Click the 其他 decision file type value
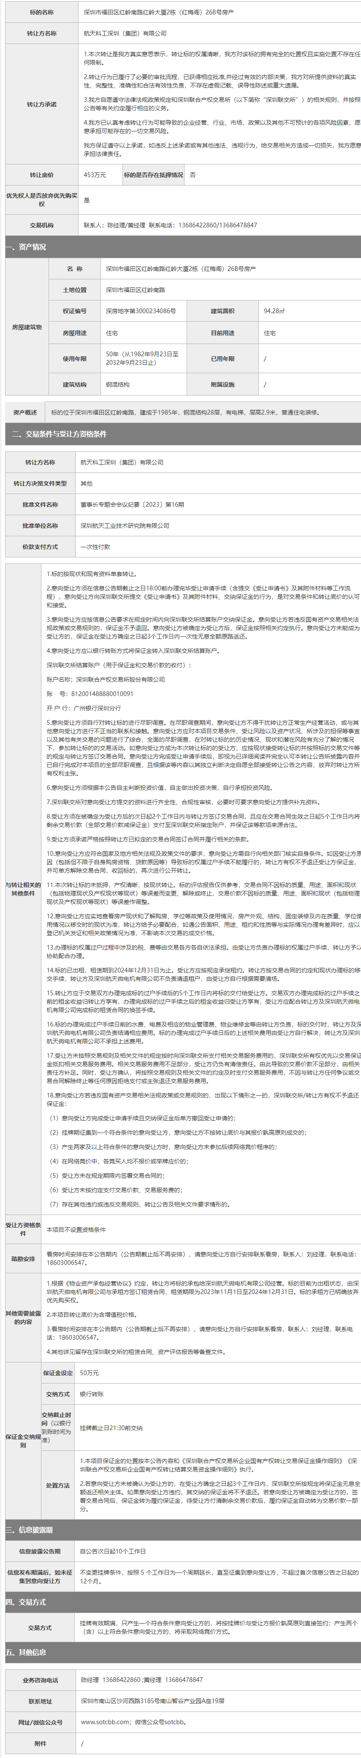The width and height of the screenshot is (361, 1758). pos(87,483)
